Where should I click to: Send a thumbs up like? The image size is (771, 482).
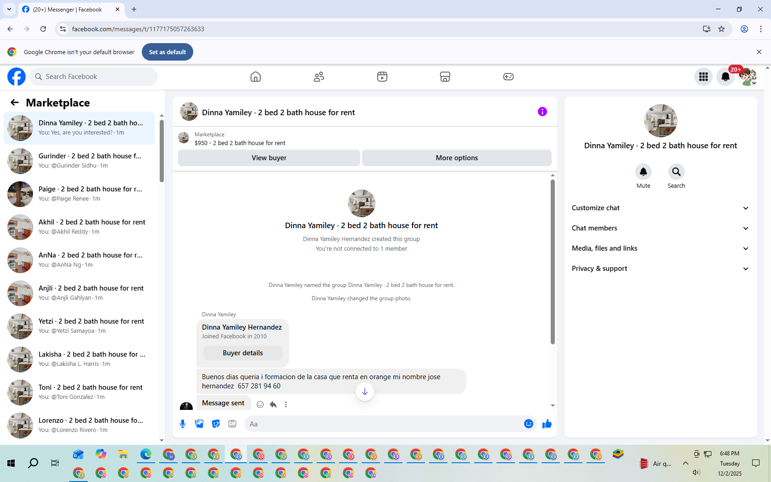pyautogui.click(x=547, y=424)
